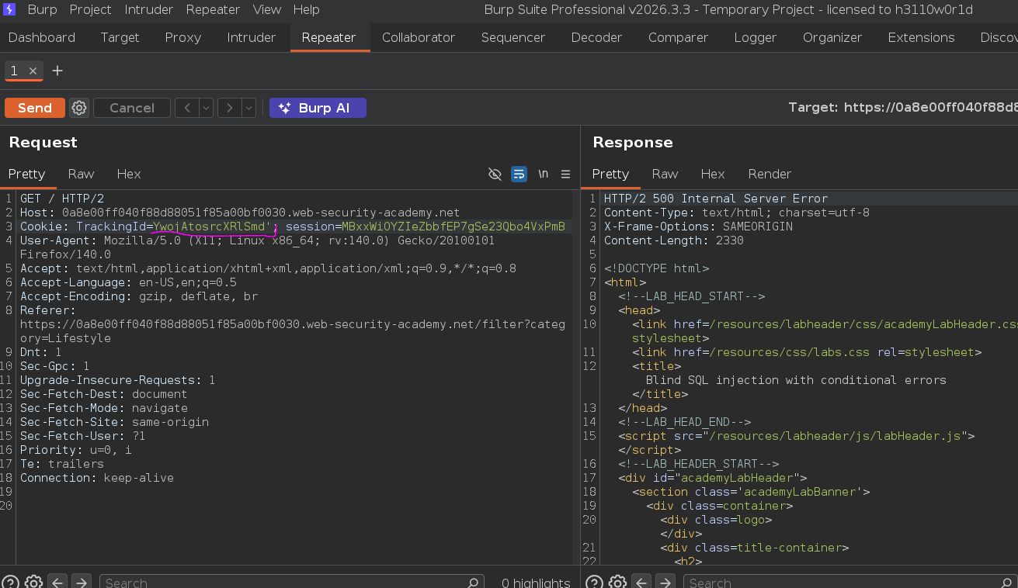Switch to Organizer tab

[832, 37]
